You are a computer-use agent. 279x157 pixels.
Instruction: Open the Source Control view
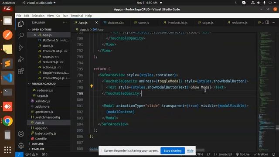coord(21,48)
